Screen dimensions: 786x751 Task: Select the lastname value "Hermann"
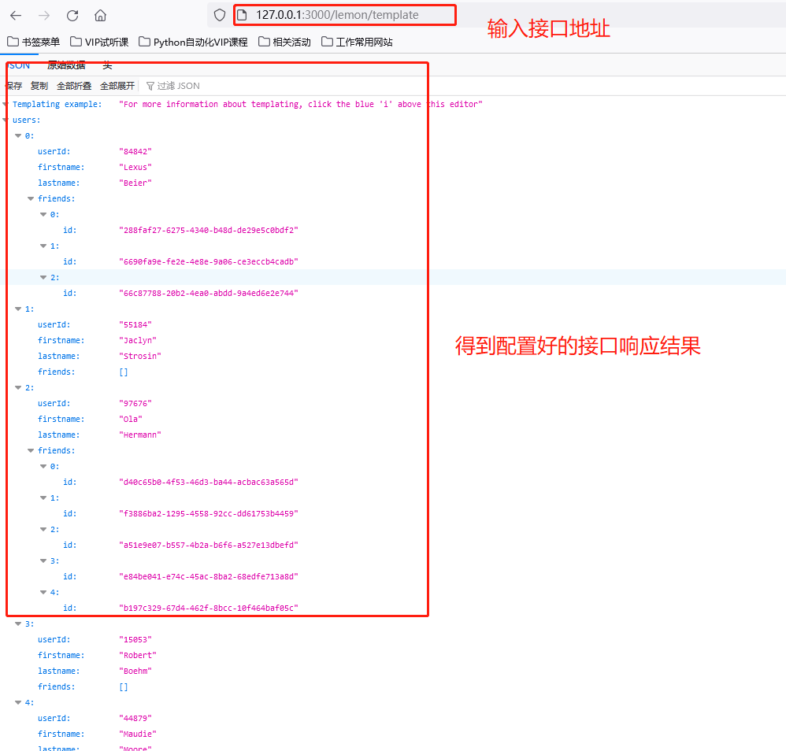click(140, 435)
